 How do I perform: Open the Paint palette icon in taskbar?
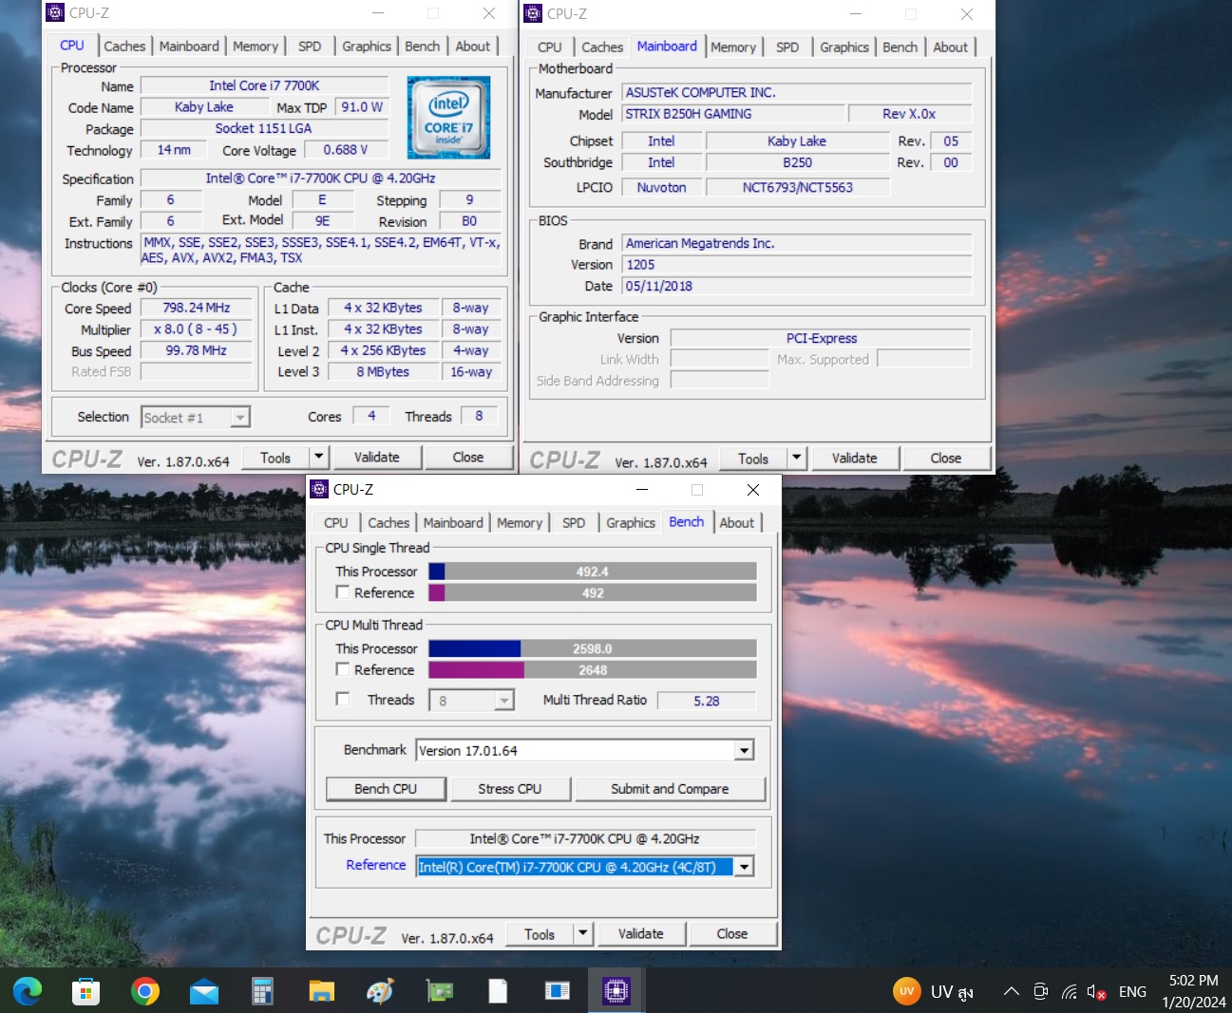pyautogui.click(x=380, y=991)
